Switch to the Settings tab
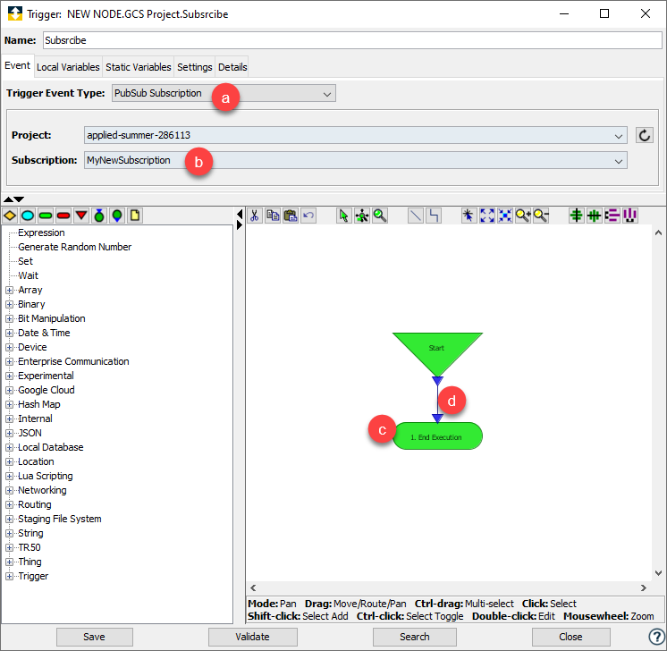Screen dimensions: 667x651 [x=194, y=67]
